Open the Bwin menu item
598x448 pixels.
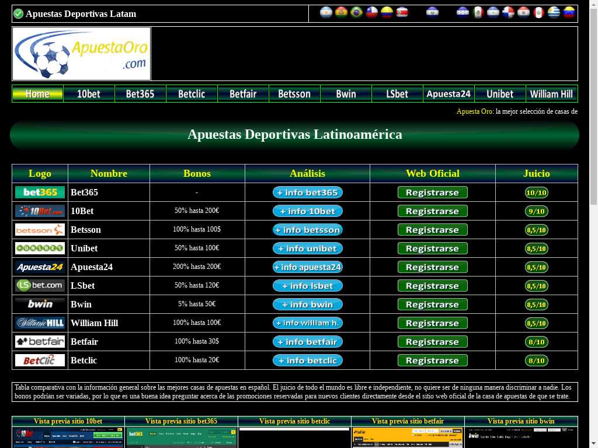[x=346, y=94]
